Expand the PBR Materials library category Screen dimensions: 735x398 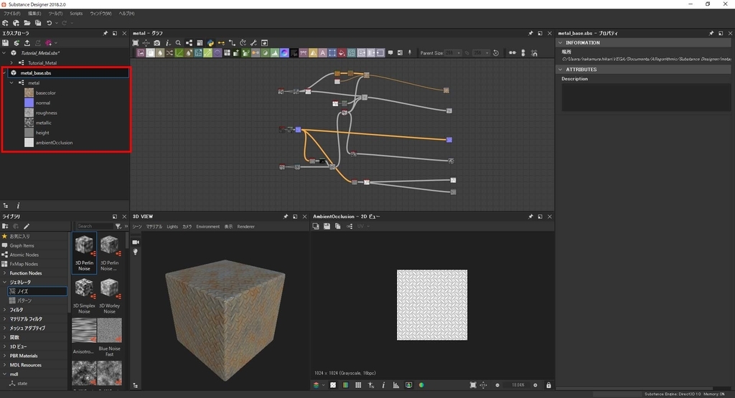(5, 356)
